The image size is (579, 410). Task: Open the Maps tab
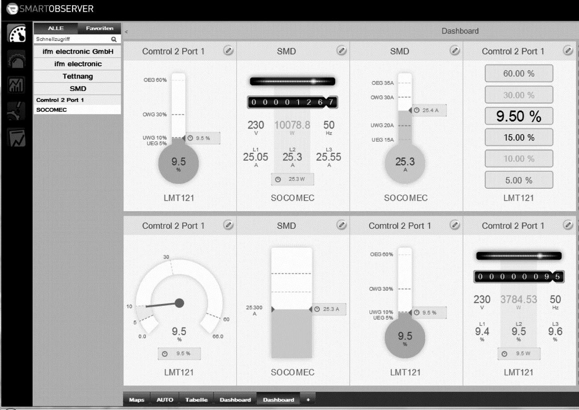(x=137, y=400)
